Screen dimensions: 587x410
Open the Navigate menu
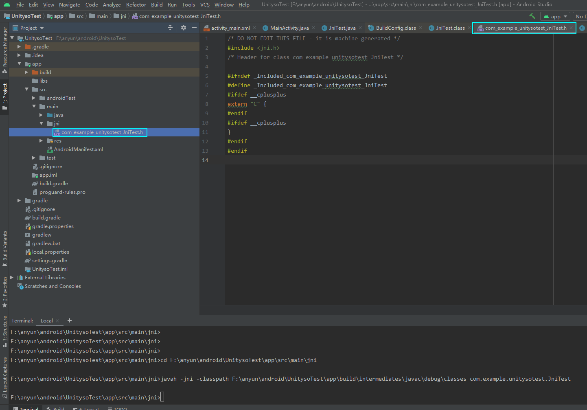coord(69,4)
